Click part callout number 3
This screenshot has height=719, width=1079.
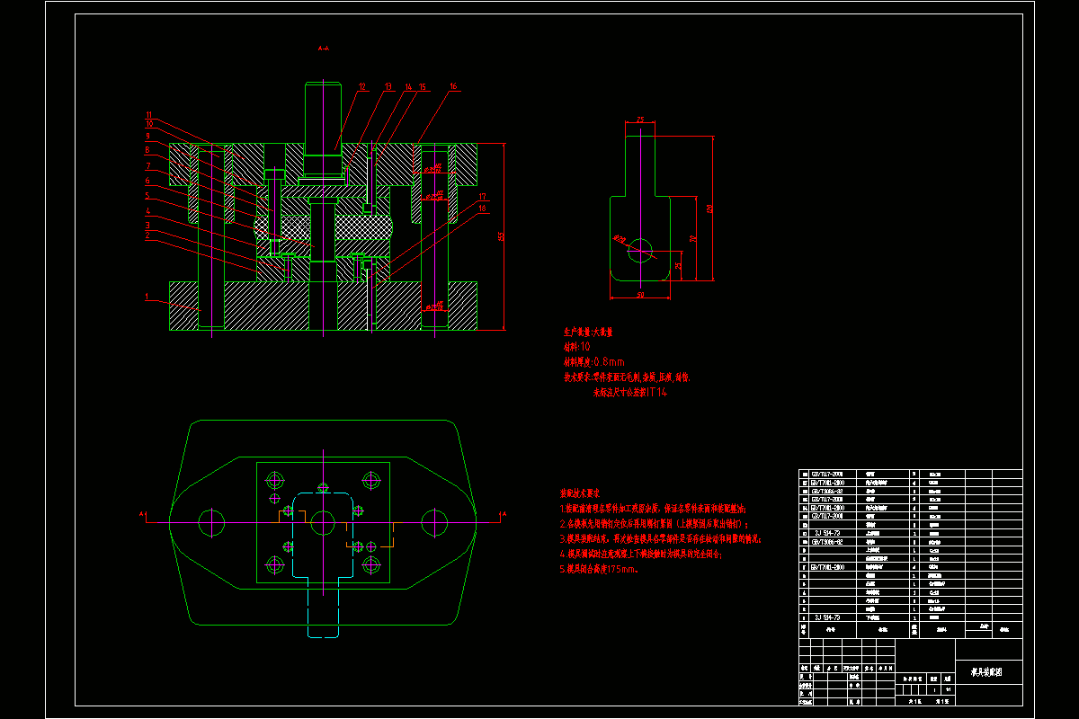(x=148, y=224)
